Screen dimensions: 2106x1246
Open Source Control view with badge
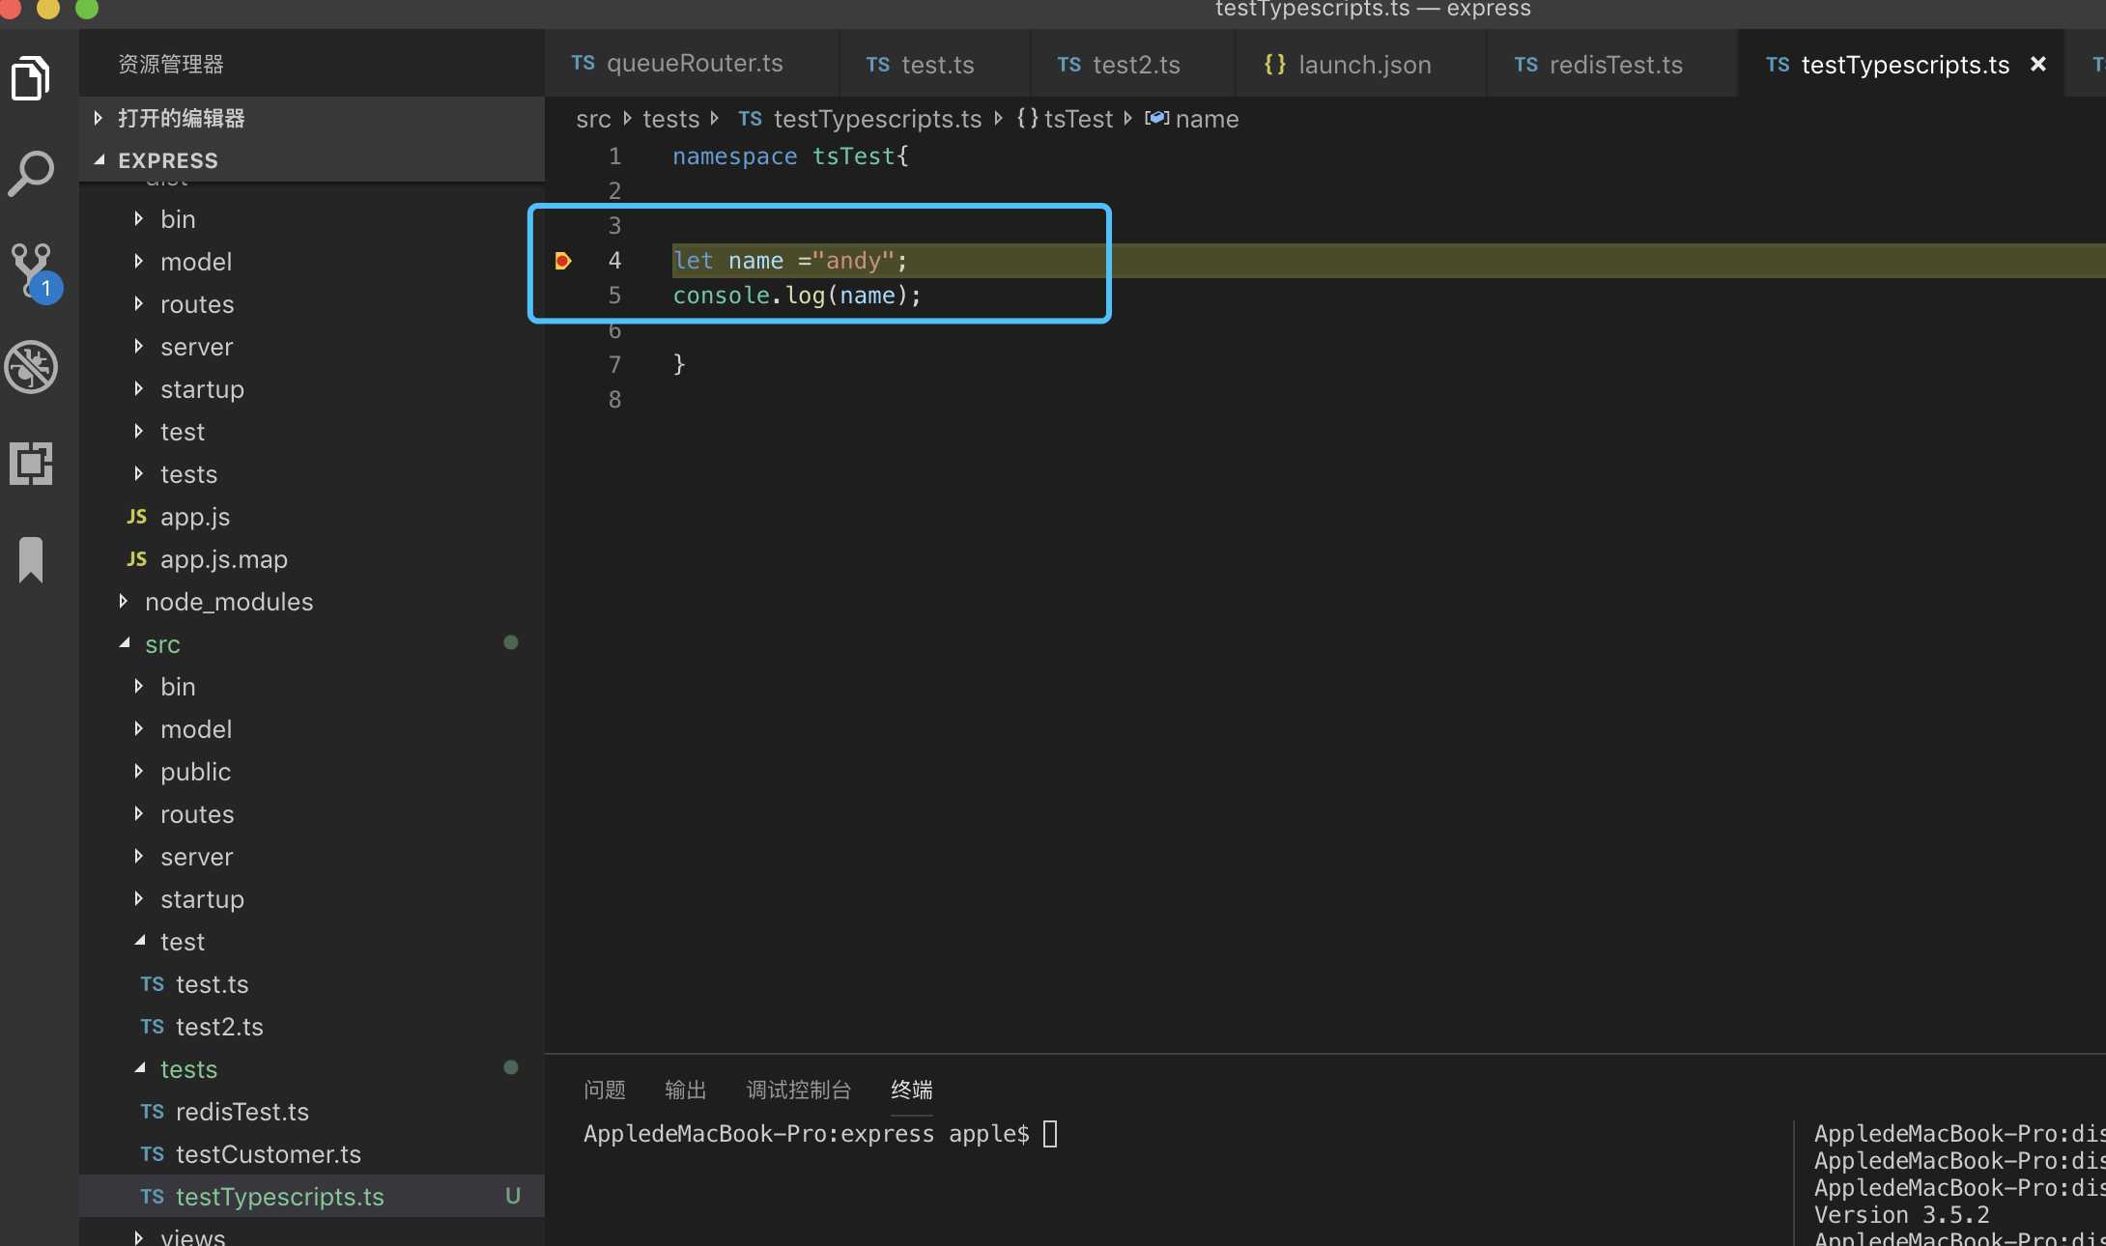point(35,272)
